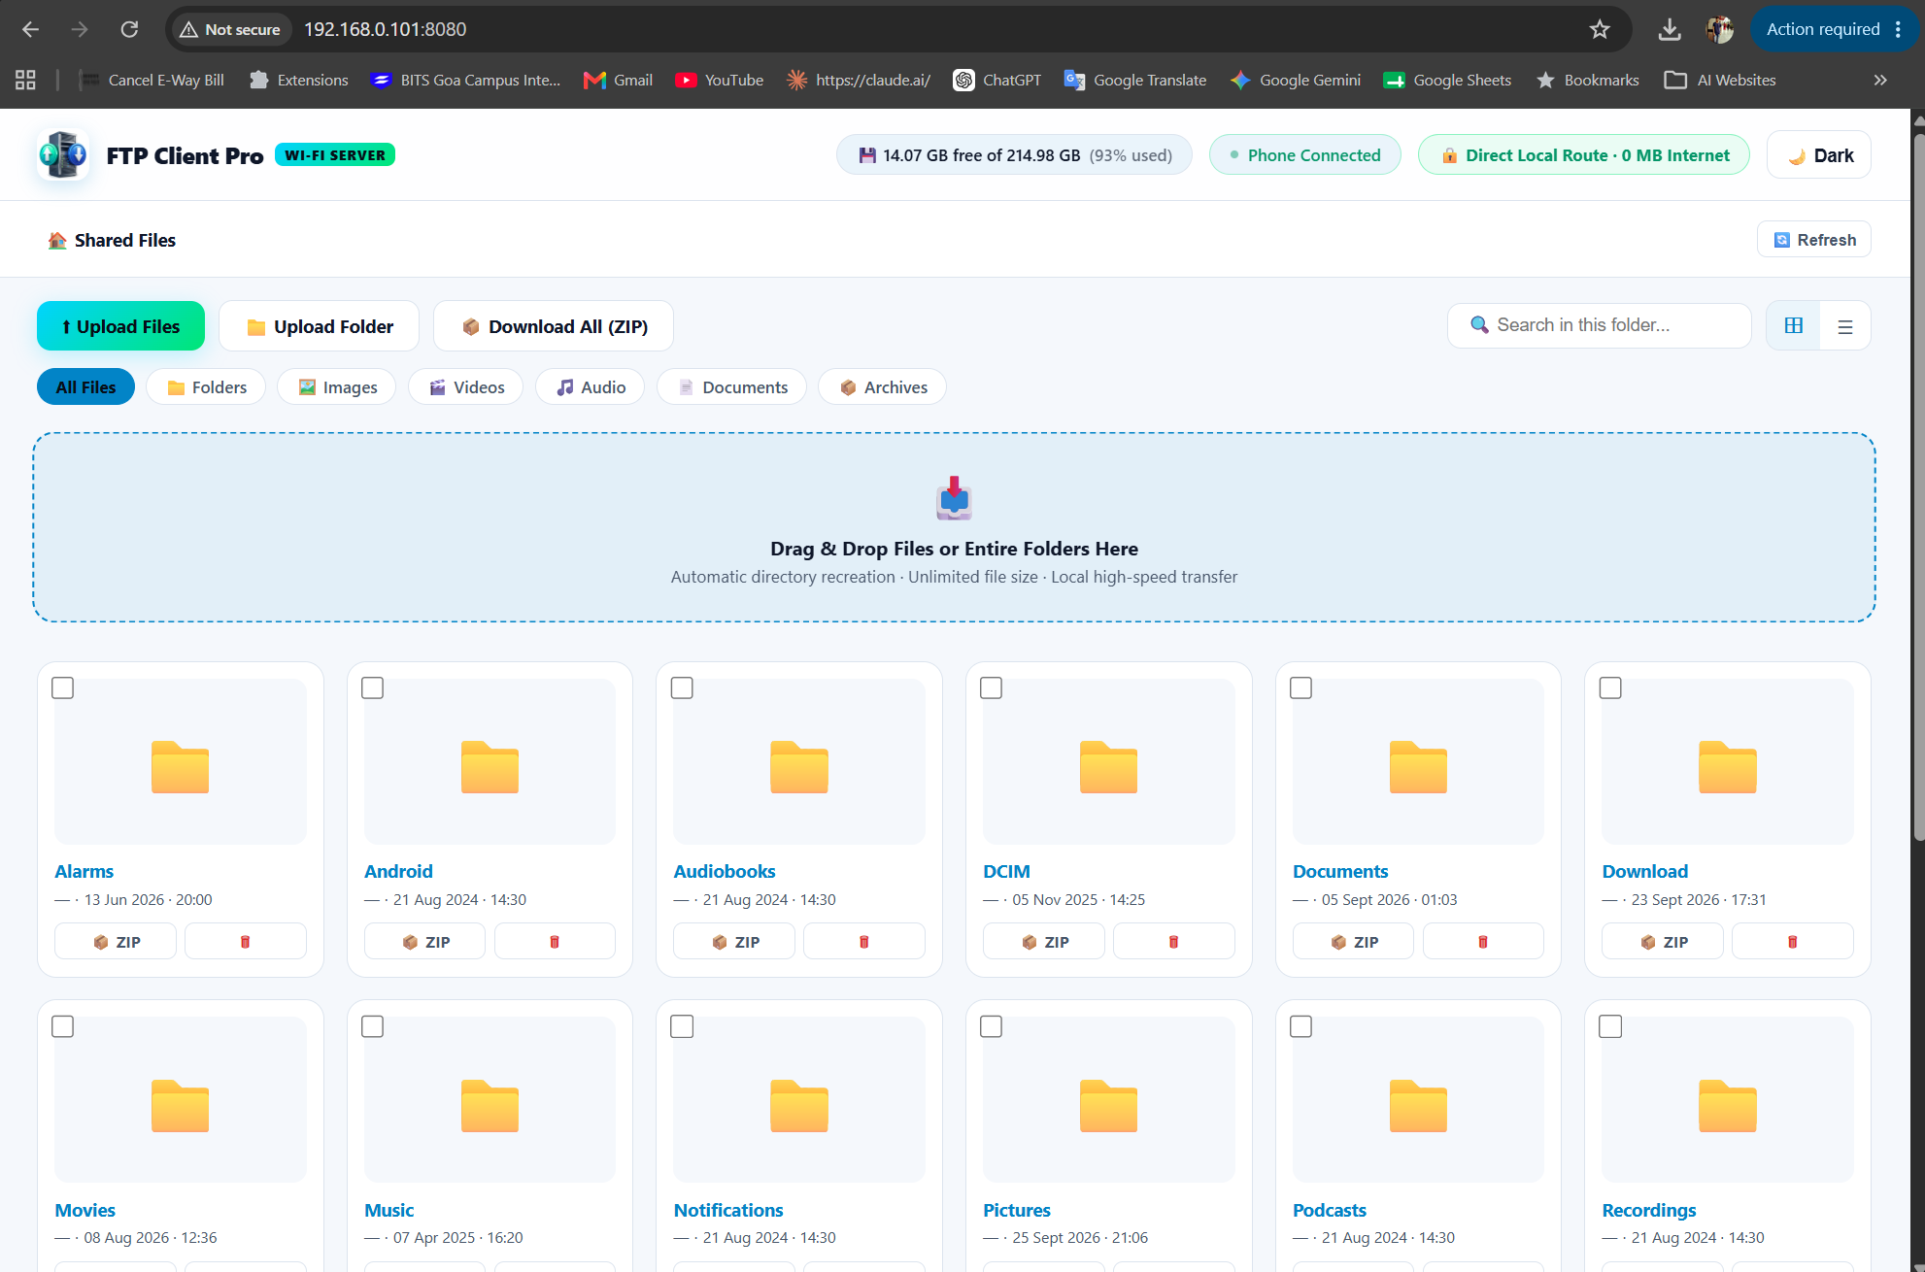Select the Audiobooks folder checkbox
The image size is (1925, 1272).
pyautogui.click(x=682, y=688)
